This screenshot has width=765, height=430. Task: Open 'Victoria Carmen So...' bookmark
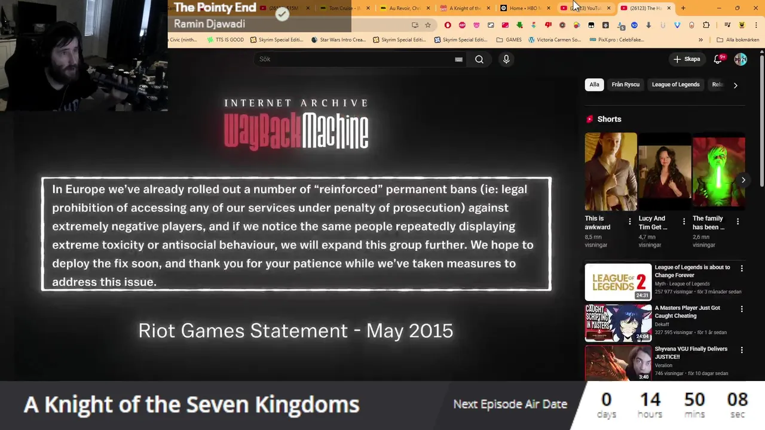[x=555, y=40]
